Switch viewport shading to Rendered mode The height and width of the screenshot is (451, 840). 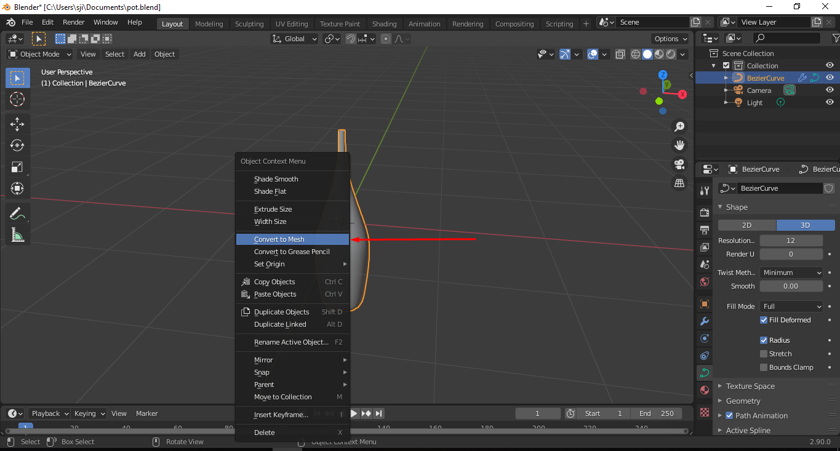[671, 54]
